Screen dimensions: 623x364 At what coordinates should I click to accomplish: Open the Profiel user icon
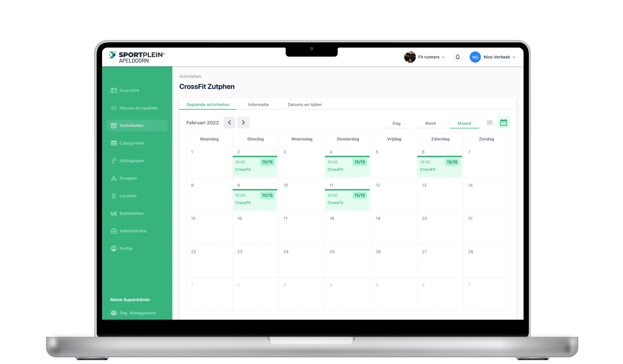point(114,248)
